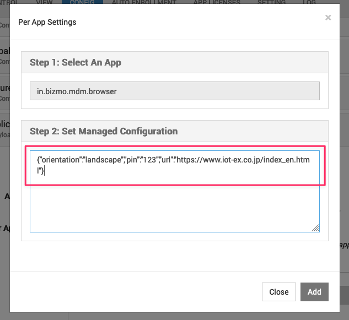
Task: Open the APP LICENSES tab in background
Action: 217,2
